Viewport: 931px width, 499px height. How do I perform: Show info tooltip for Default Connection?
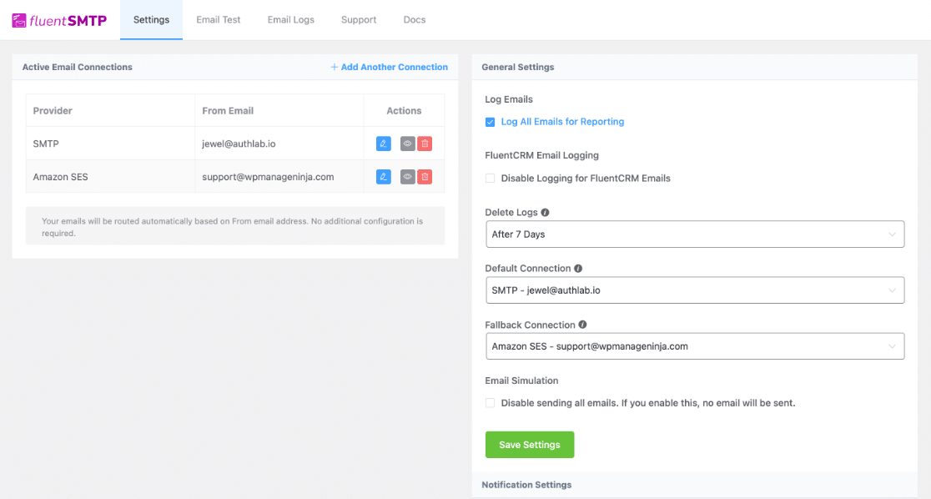click(x=578, y=269)
